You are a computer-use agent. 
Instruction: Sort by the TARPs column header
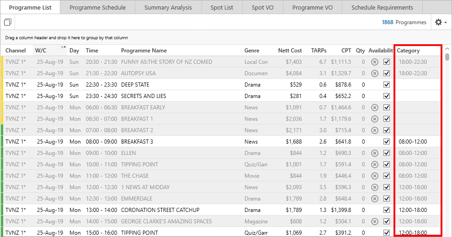click(319, 51)
